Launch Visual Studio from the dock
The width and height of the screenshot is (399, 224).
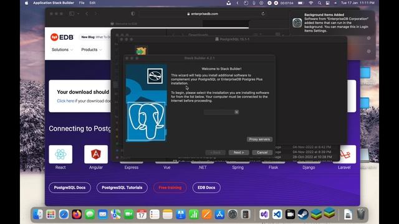coord(264,215)
